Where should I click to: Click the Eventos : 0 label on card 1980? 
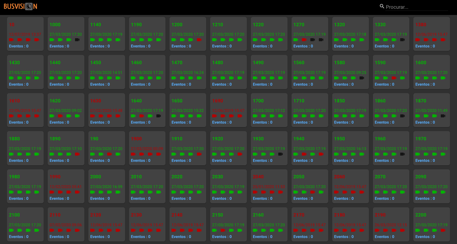point(19,199)
